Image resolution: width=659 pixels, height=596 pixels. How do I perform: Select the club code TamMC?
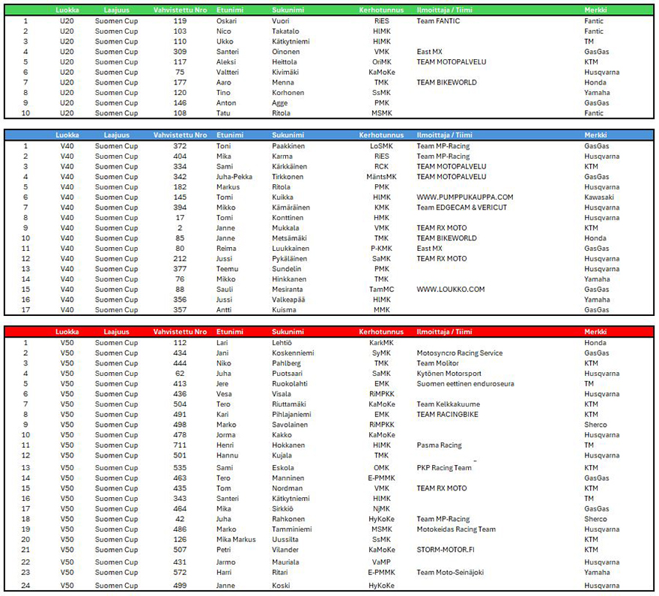(381, 289)
